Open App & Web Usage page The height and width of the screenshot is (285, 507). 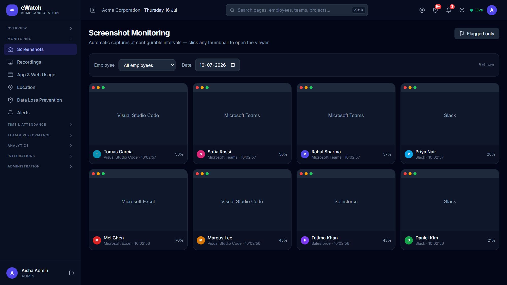point(41,75)
